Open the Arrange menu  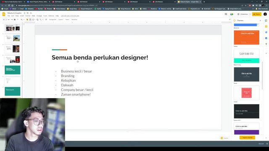[x=39, y=16]
